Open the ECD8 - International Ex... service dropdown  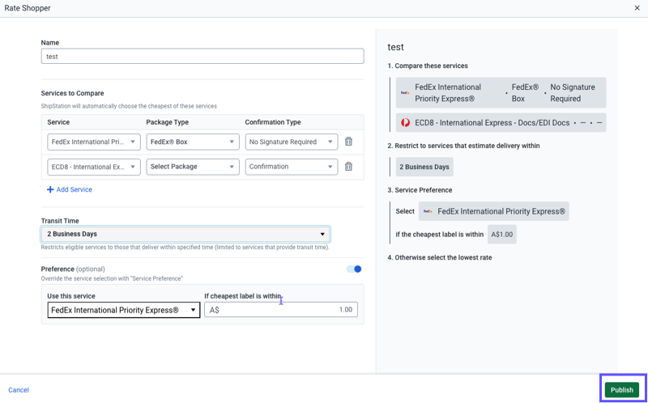[x=94, y=167]
